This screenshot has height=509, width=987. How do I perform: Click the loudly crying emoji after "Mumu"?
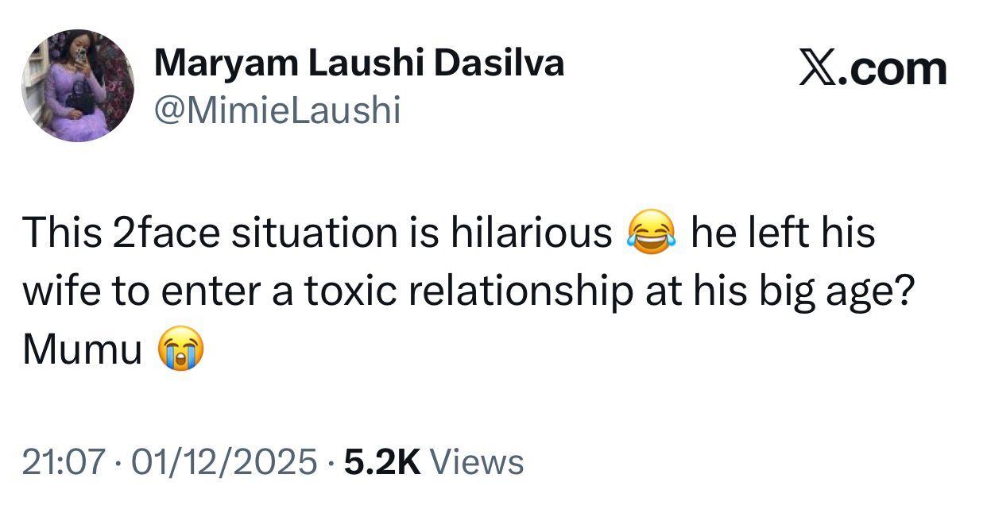(180, 350)
